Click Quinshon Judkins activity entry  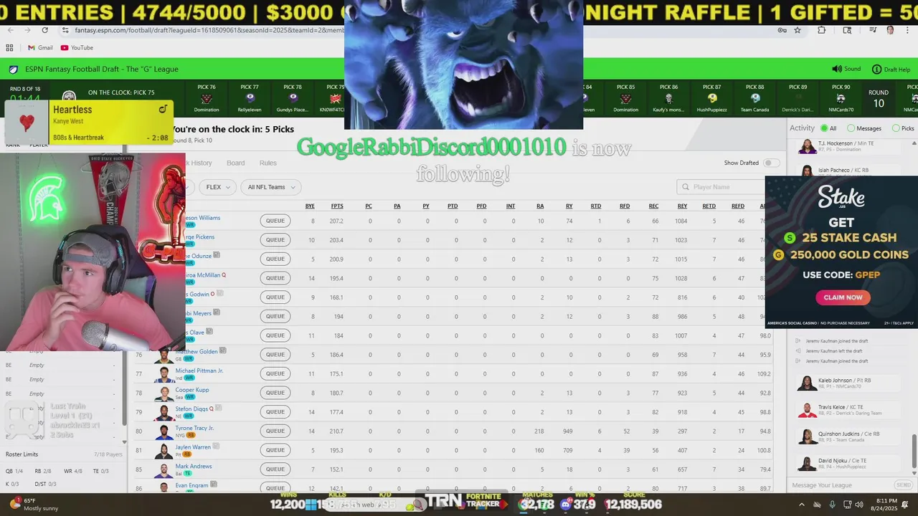pos(850,437)
